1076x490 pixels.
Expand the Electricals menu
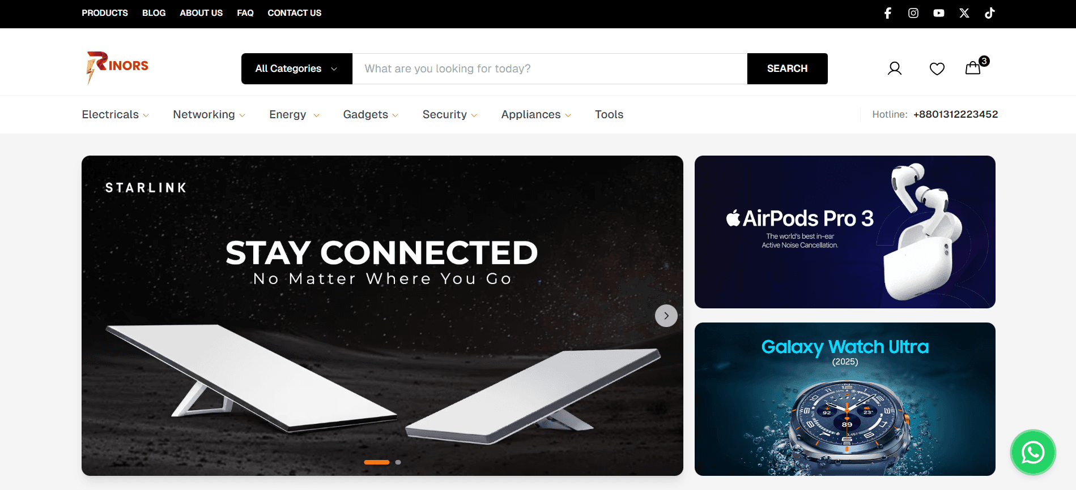click(x=116, y=114)
